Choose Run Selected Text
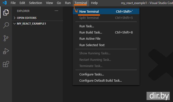 click(x=92, y=45)
